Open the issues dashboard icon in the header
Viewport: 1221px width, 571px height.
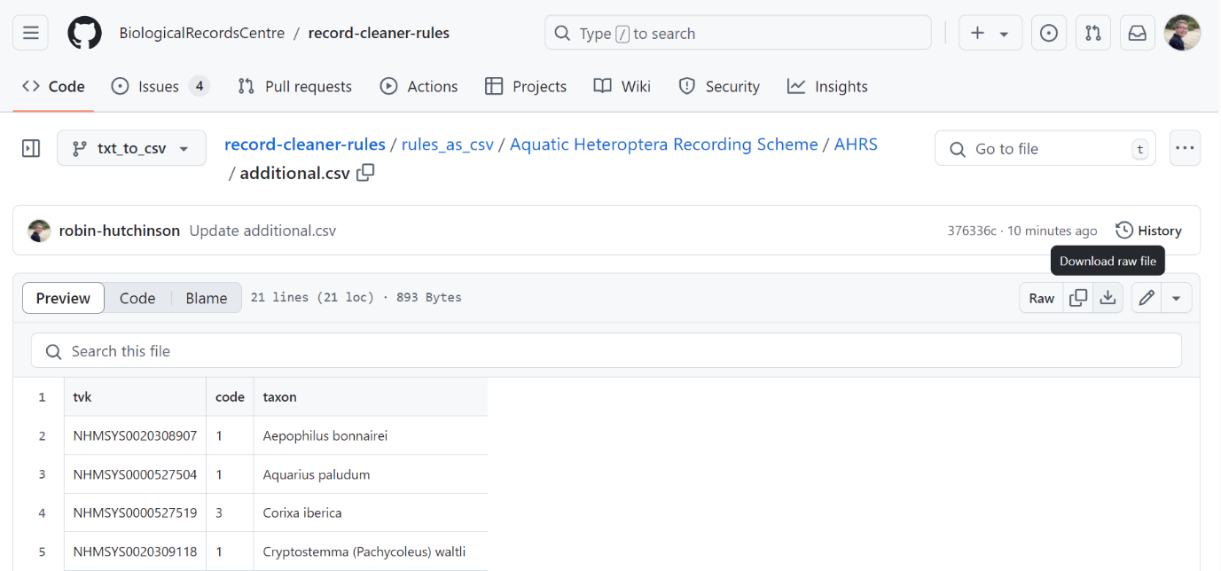1048,32
